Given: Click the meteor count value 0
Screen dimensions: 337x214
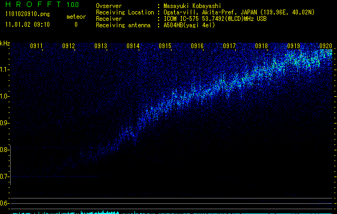Looking at the screenshot, I should (76, 25).
